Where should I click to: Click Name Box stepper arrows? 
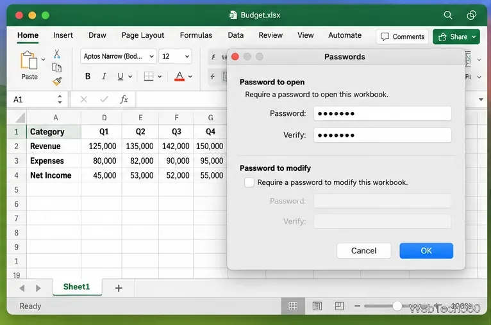click(x=60, y=99)
